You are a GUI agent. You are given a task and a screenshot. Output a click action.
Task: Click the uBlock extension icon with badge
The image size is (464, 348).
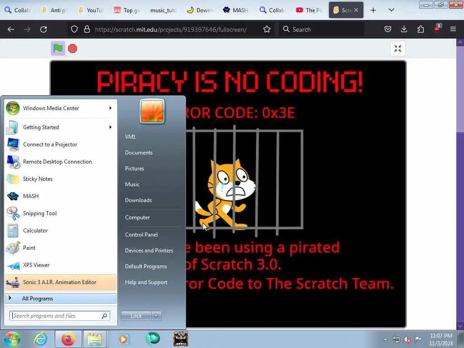[437, 29]
